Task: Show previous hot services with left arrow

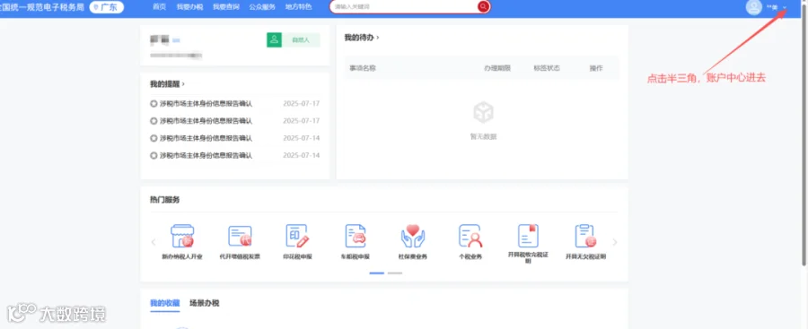Action: click(153, 242)
